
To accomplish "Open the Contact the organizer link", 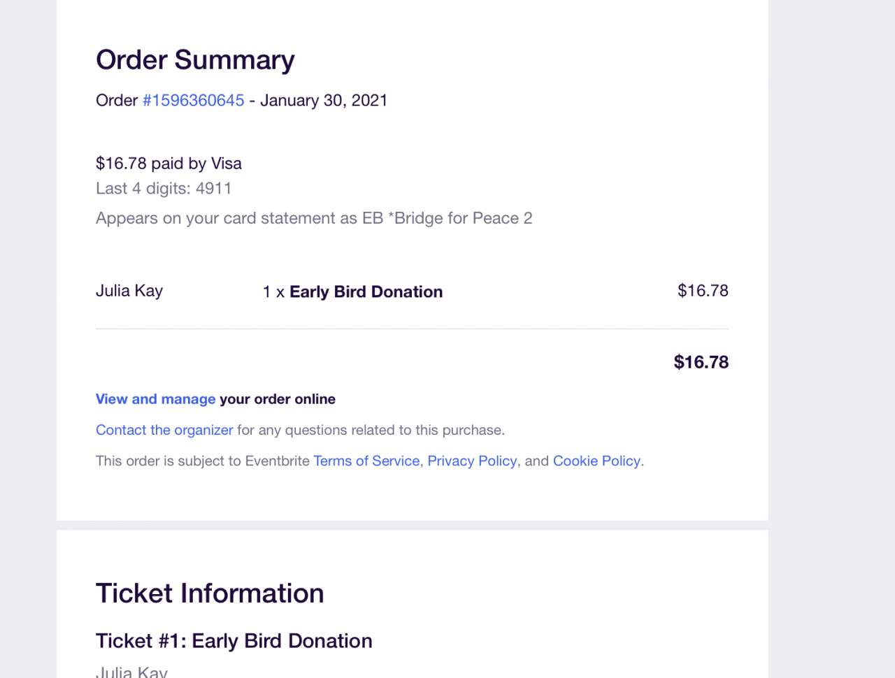I will pos(164,430).
